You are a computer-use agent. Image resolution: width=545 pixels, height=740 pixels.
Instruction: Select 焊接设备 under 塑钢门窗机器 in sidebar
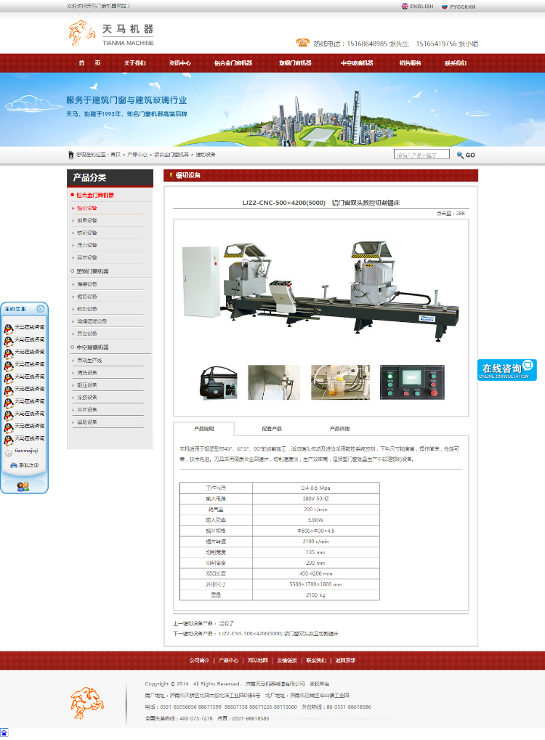point(87,284)
